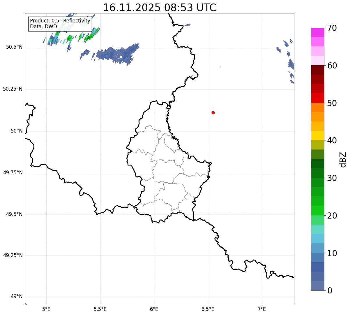Pick the bright red colorbar segment above 50

pos(317,98)
